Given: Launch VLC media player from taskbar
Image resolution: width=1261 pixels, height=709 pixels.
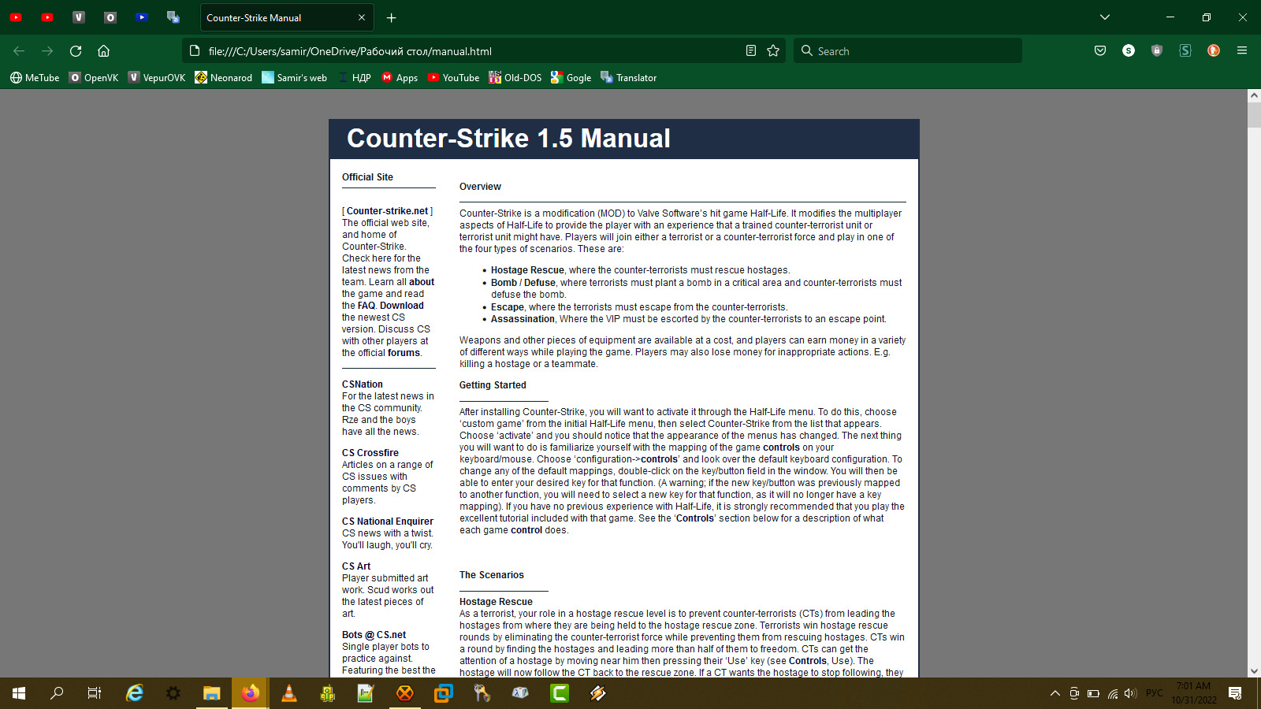Looking at the screenshot, I should pyautogui.click(x=289, y=693).
